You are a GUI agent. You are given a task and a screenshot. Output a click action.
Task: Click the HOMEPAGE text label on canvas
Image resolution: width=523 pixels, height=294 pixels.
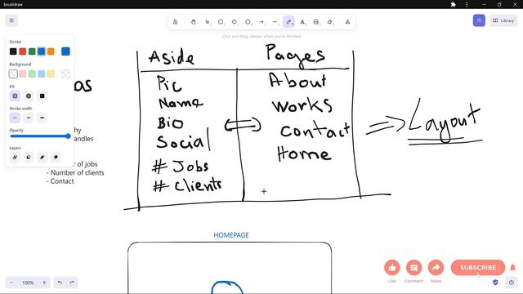point(231,235)
